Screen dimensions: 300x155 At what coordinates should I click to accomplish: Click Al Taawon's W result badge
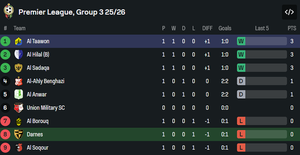241,41
